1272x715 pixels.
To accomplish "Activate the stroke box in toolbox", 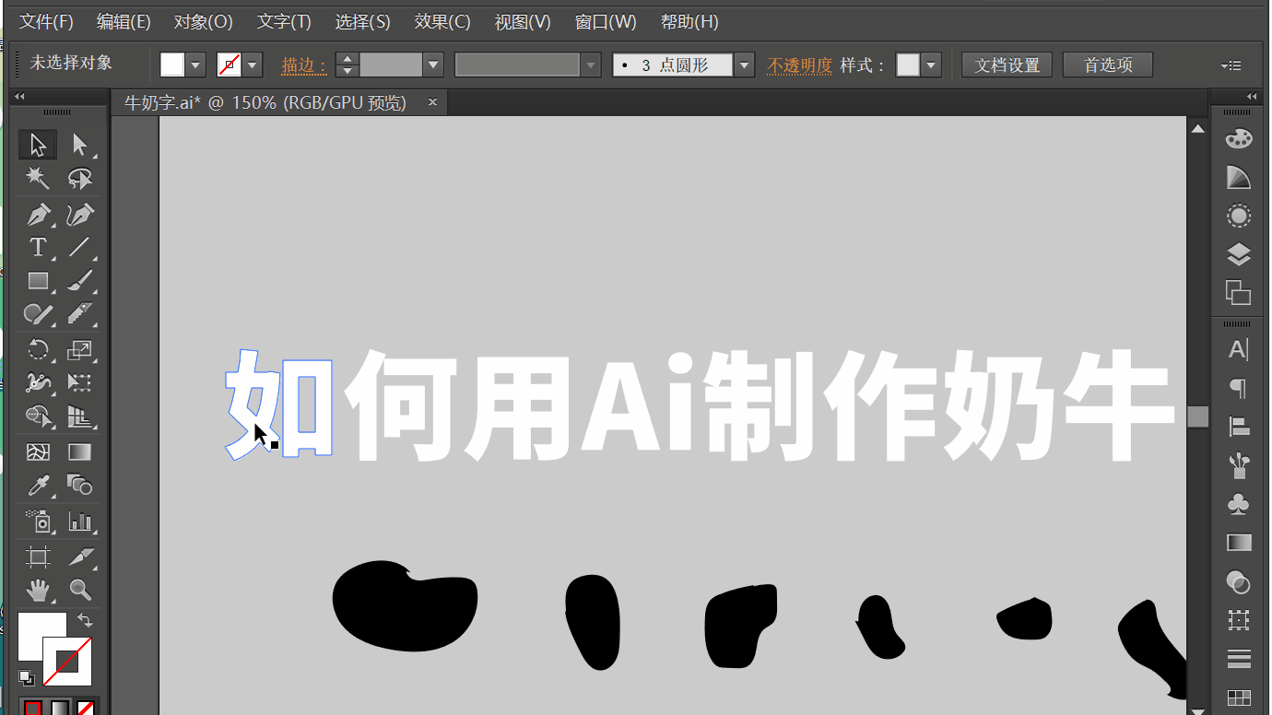I will point(67,661).
